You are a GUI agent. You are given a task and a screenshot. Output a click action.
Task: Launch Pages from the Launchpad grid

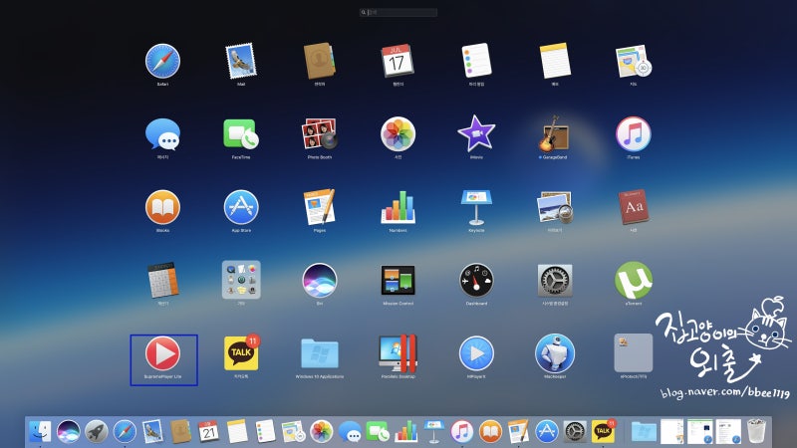[x=319, y=207]
